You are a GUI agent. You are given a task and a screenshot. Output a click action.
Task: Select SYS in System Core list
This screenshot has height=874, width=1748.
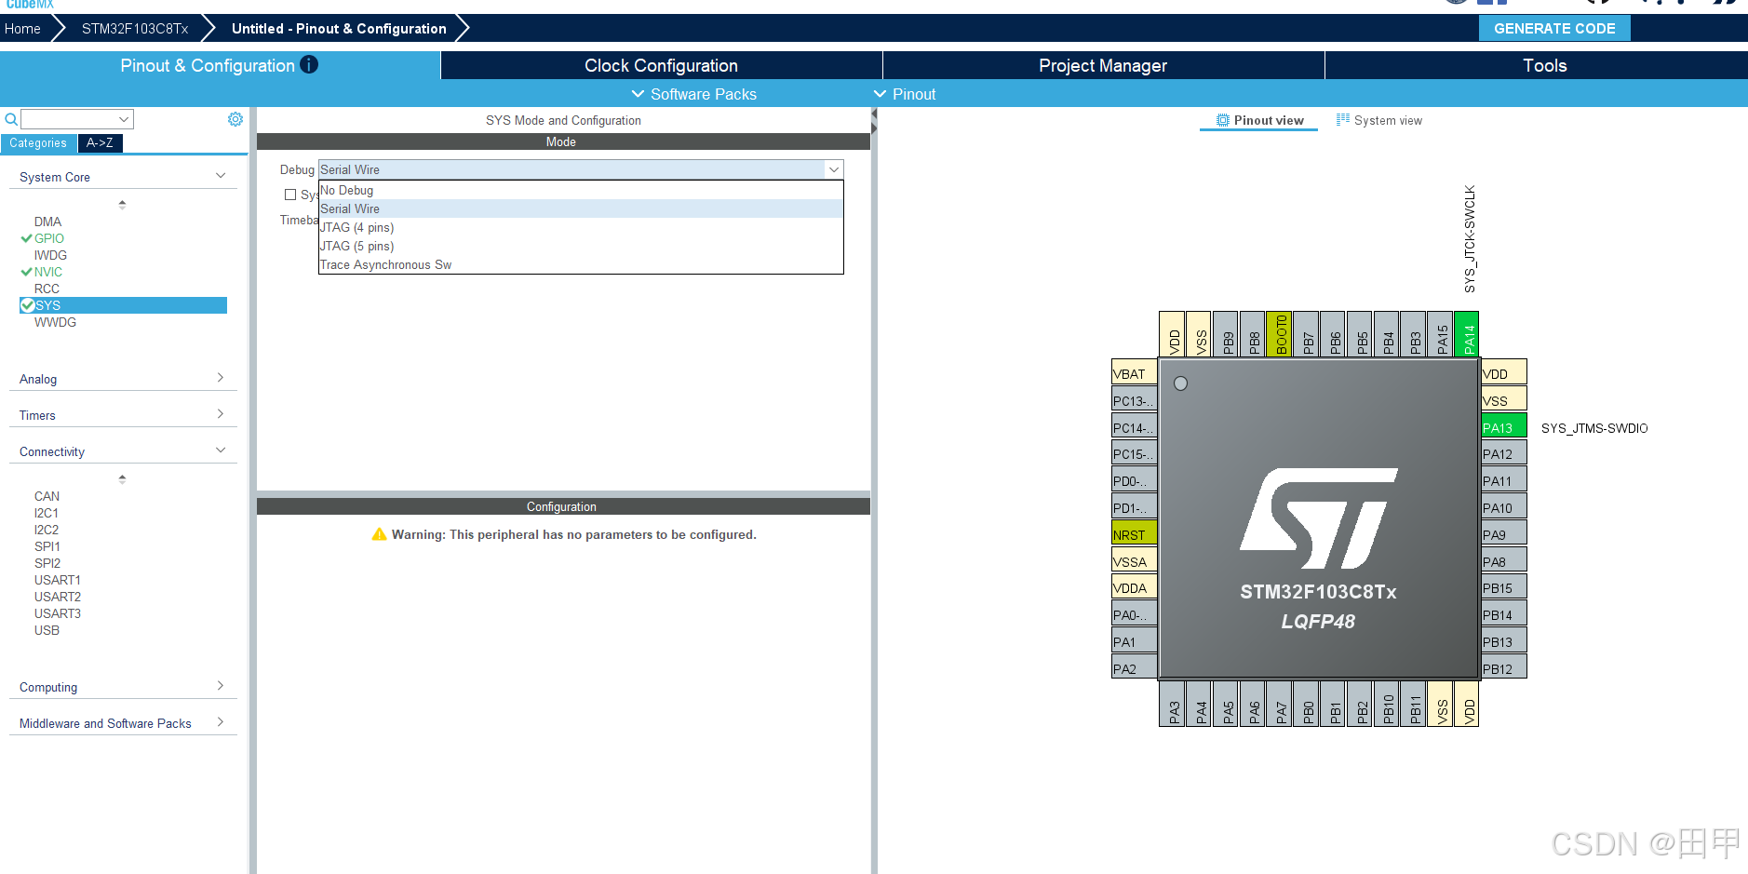(x=123, y=305)
